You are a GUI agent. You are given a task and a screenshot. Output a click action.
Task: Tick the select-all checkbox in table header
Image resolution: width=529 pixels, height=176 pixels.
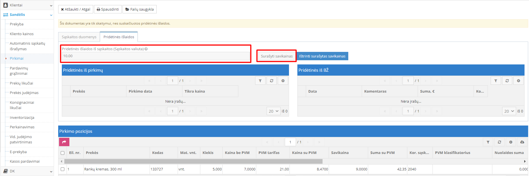pos(62,153)
